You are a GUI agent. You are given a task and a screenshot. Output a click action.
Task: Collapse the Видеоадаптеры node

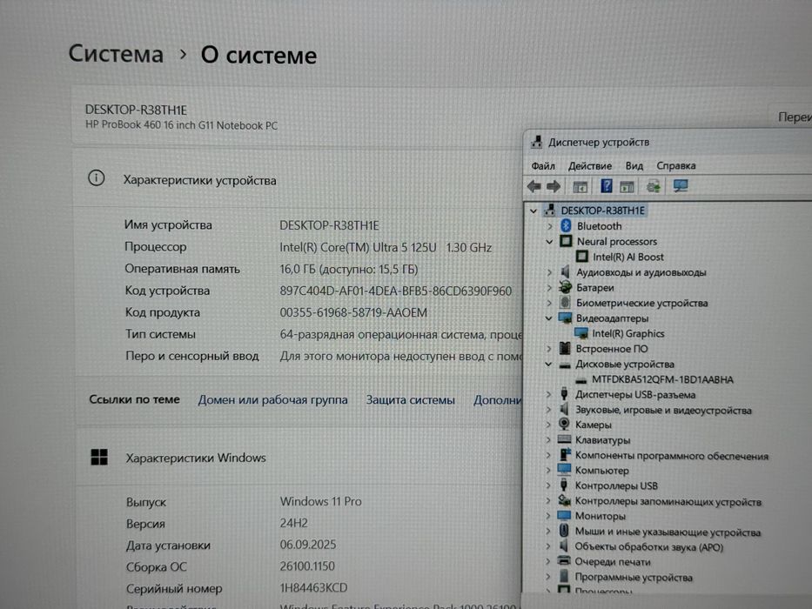click(549, 318)
